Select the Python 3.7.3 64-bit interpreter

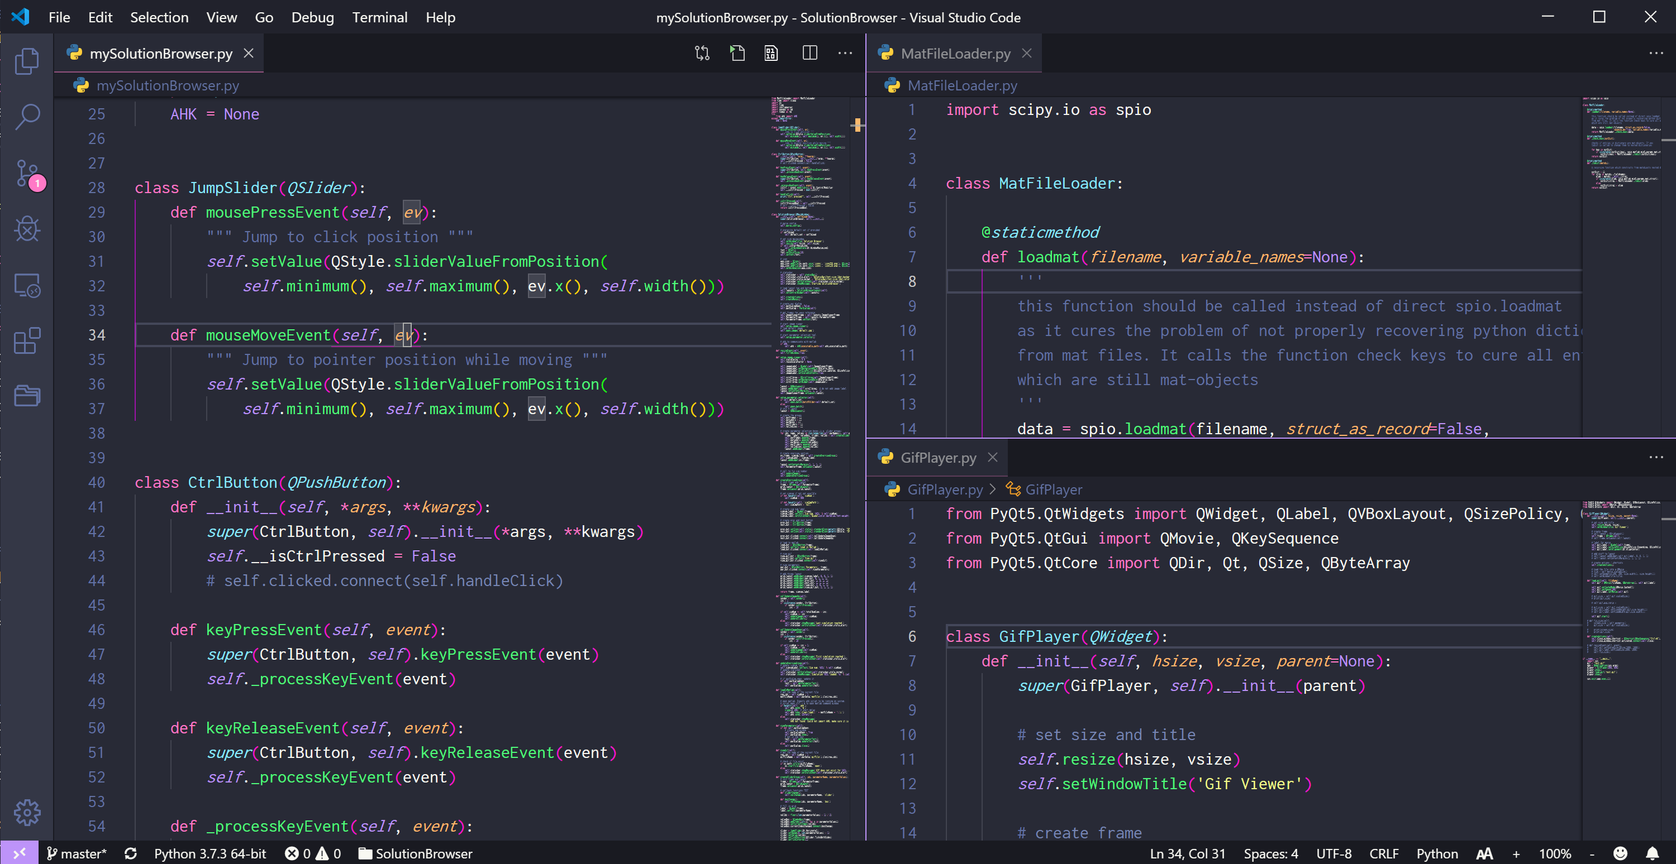[x=209, y=853]
